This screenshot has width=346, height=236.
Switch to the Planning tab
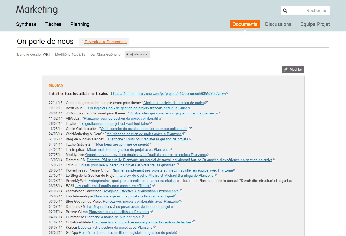pyautogui.click(x=80, y=24)
